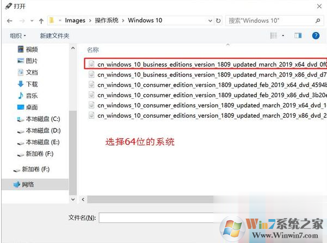Viewport: 327px width, 243px height.
Task: Click the file list horizontal scrollbar thumb
Action: 151,200
